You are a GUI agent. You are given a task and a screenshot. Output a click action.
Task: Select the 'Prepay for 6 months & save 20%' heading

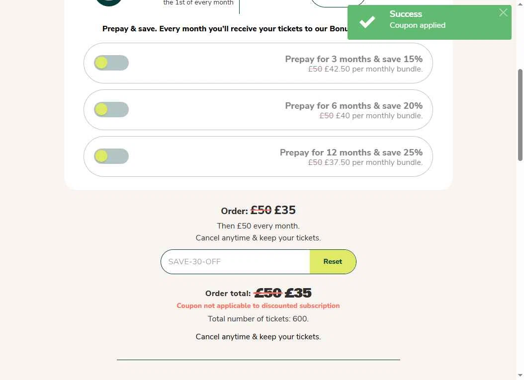pyautogui.click(x=353, y=106)
